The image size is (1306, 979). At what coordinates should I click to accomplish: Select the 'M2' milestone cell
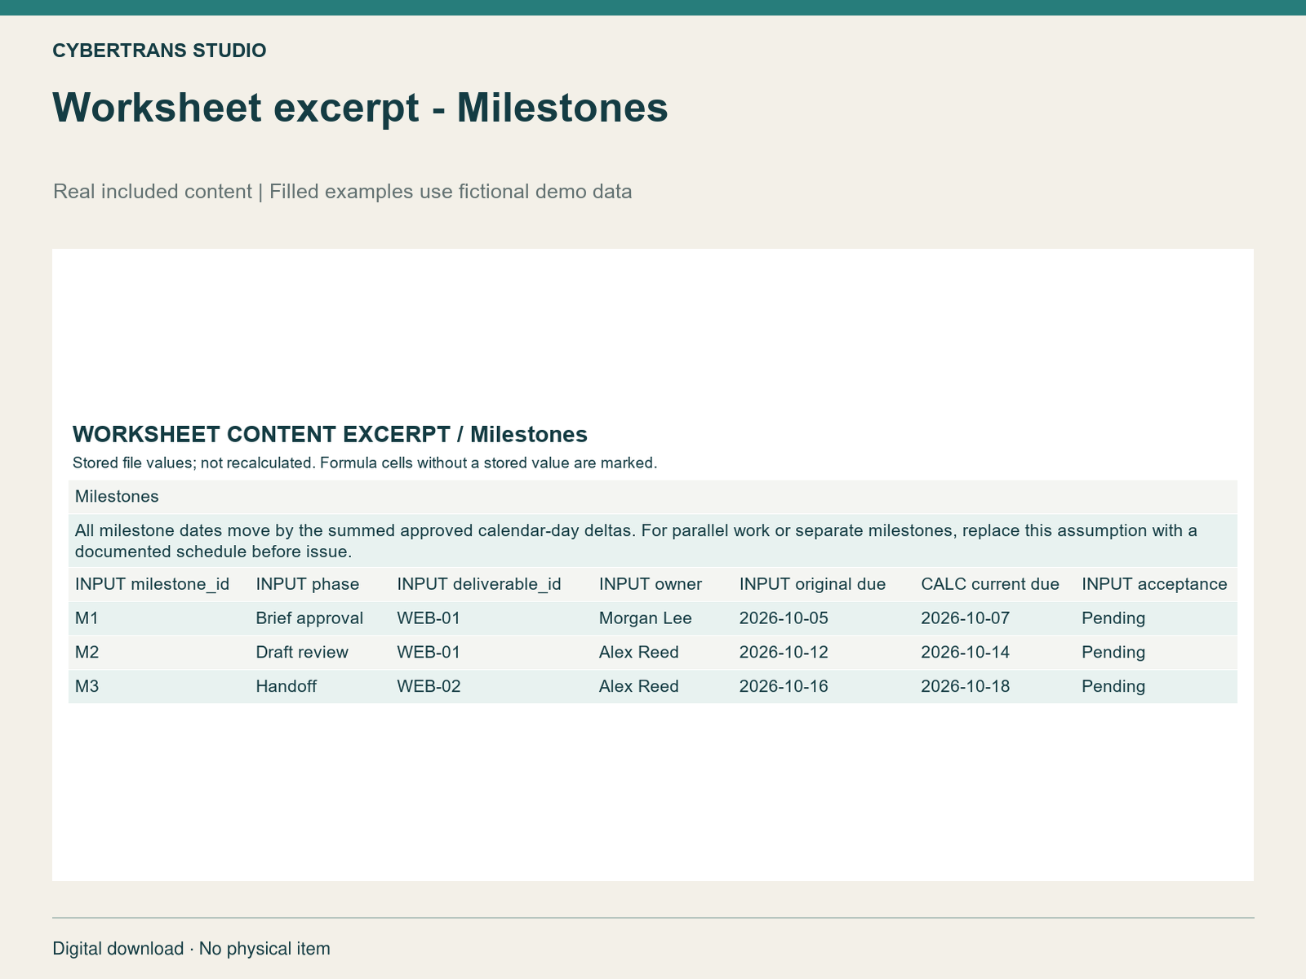(87, 653)
